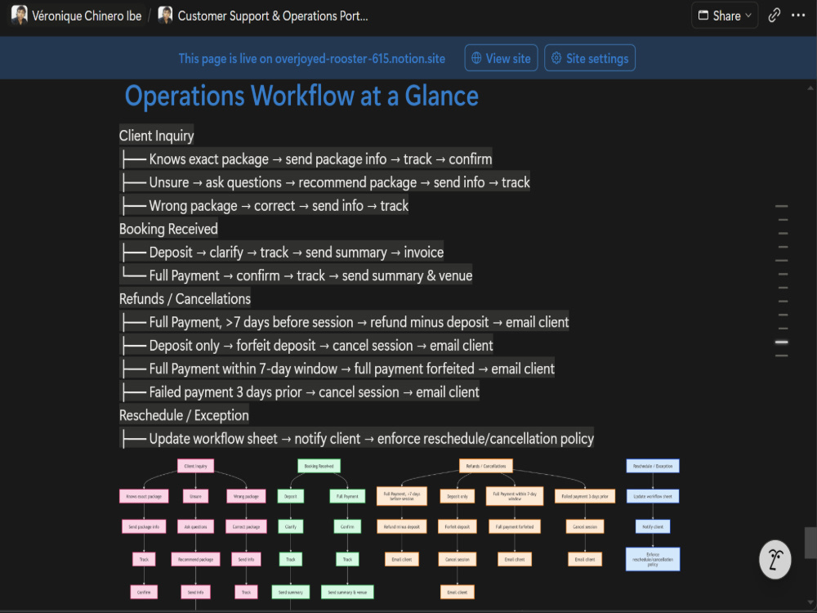Click the pink 'Recommend package' diagram node
The width and height of the screenshot is (817, 613).
(195, 559)
